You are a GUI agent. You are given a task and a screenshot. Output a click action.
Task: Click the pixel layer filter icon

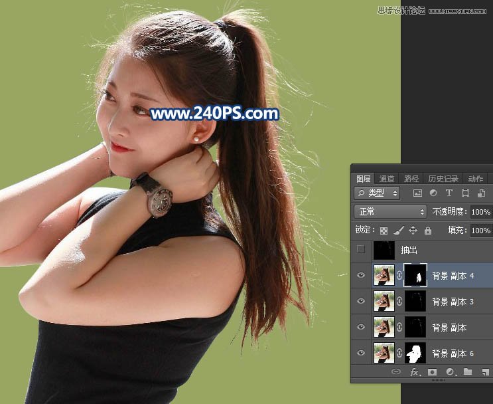point(417,193)
